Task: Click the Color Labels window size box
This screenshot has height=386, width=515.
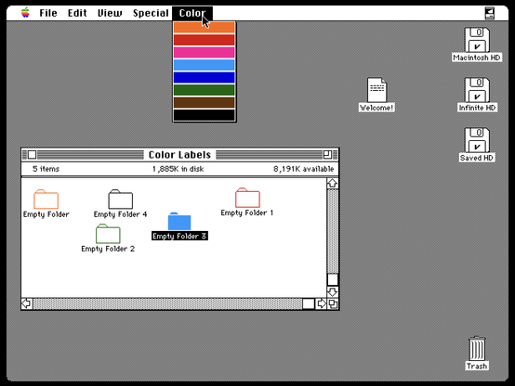Action: click(333, 304)
